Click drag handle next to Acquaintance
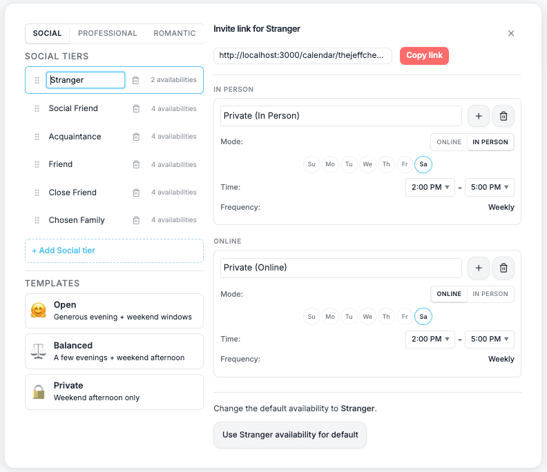 click(37, 137)
